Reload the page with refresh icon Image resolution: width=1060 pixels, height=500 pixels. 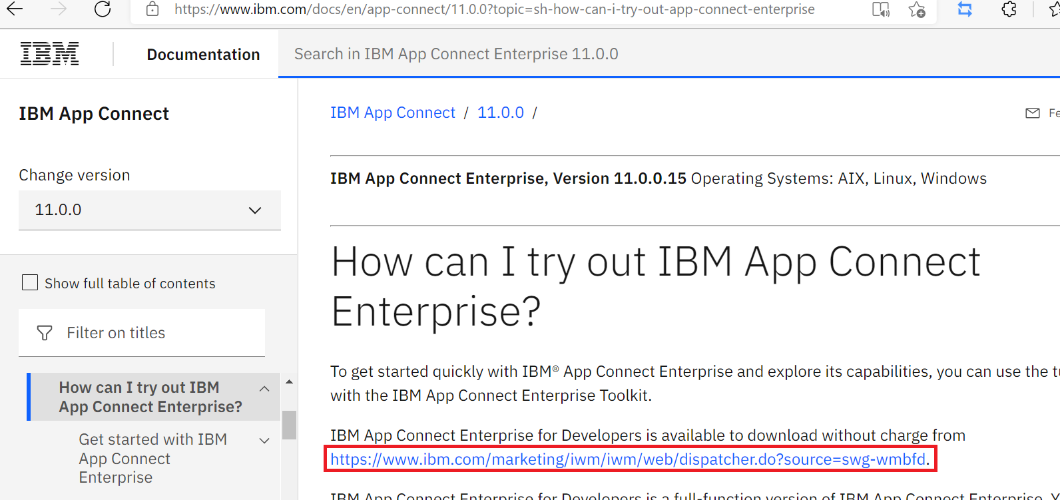(103, 9)
